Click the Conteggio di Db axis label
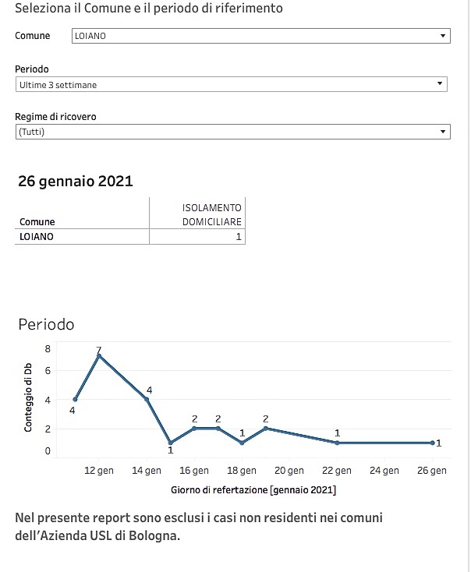This screenshot has width=471, height=572. point(28,397)
